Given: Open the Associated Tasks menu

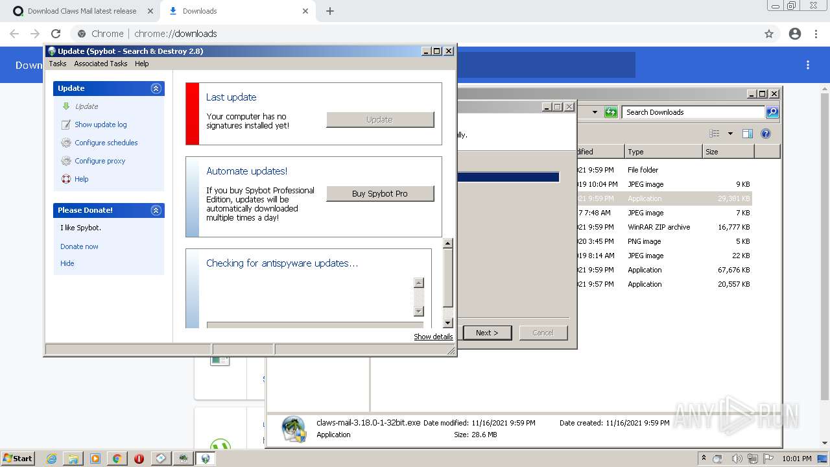Looking at the screenshot, I should 101,64.
